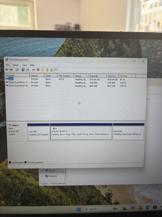Open the Copilot taskbar icon
The height and width of the screenshot is (217, 162).
click(133, 208)
